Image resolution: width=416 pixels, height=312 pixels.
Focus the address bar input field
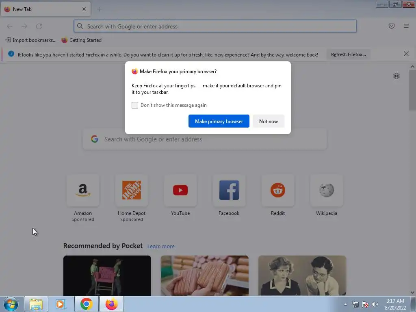point(215,26)
